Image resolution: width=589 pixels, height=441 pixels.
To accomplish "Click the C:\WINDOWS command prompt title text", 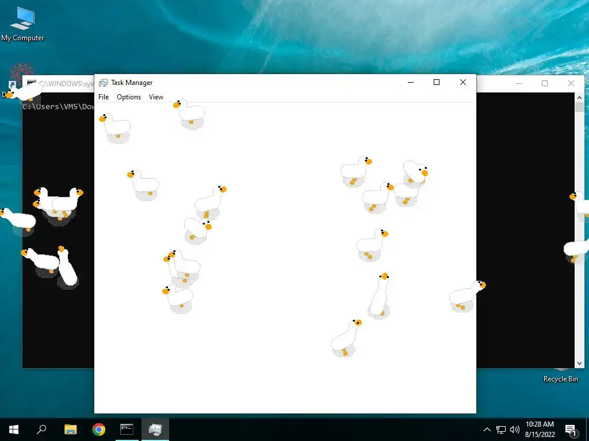I will point(67,84).
